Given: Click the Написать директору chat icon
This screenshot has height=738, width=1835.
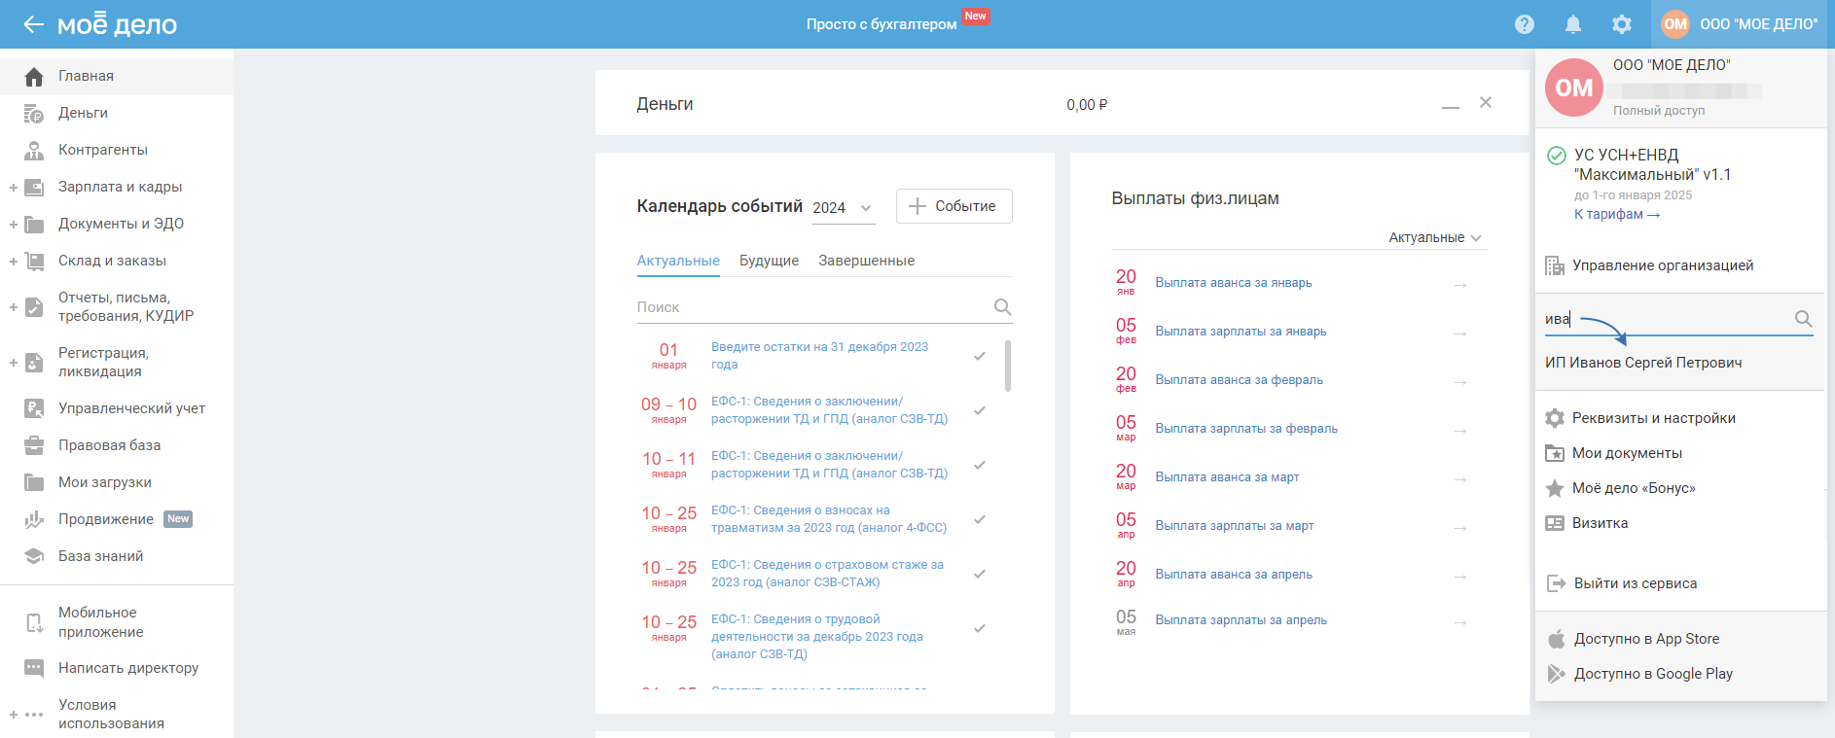Looking at the screenshot, I should pyautogui.click(x=34, y=668).
